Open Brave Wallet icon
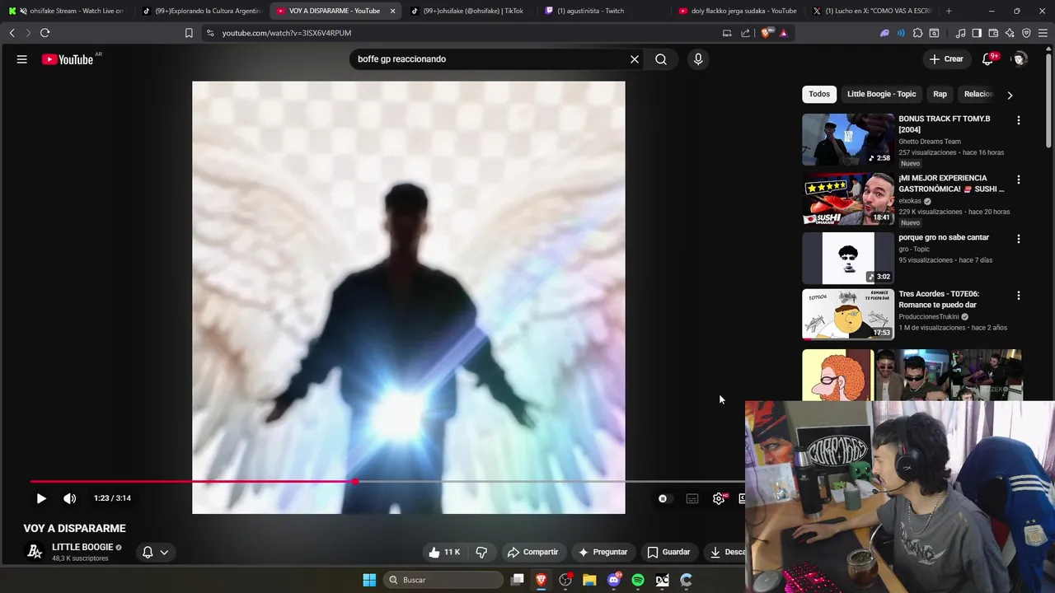 pyautogui.click(x=993, y=33)
